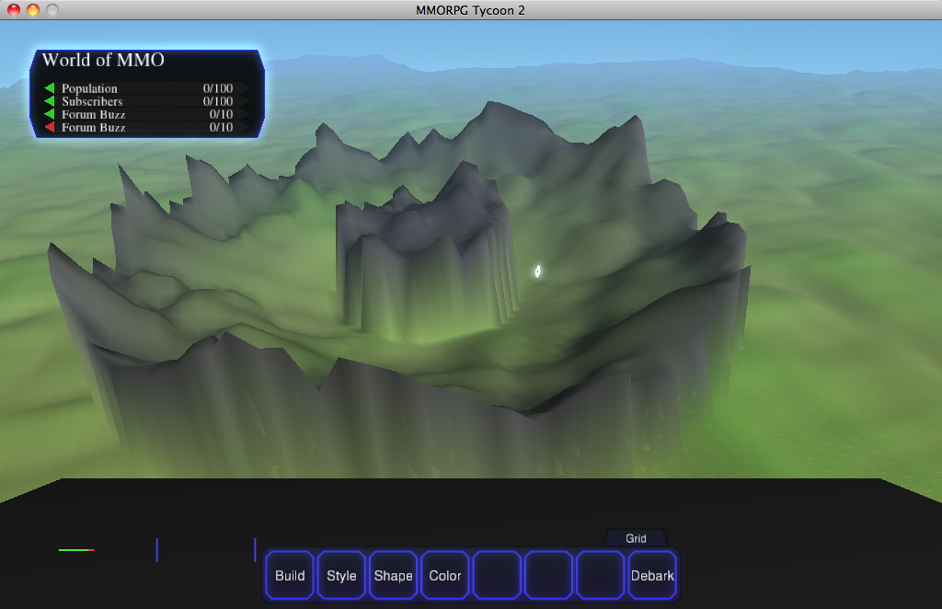Select the Subscribers 0/100 value
This screenshot has width=942, height=609.
[217, 101]
